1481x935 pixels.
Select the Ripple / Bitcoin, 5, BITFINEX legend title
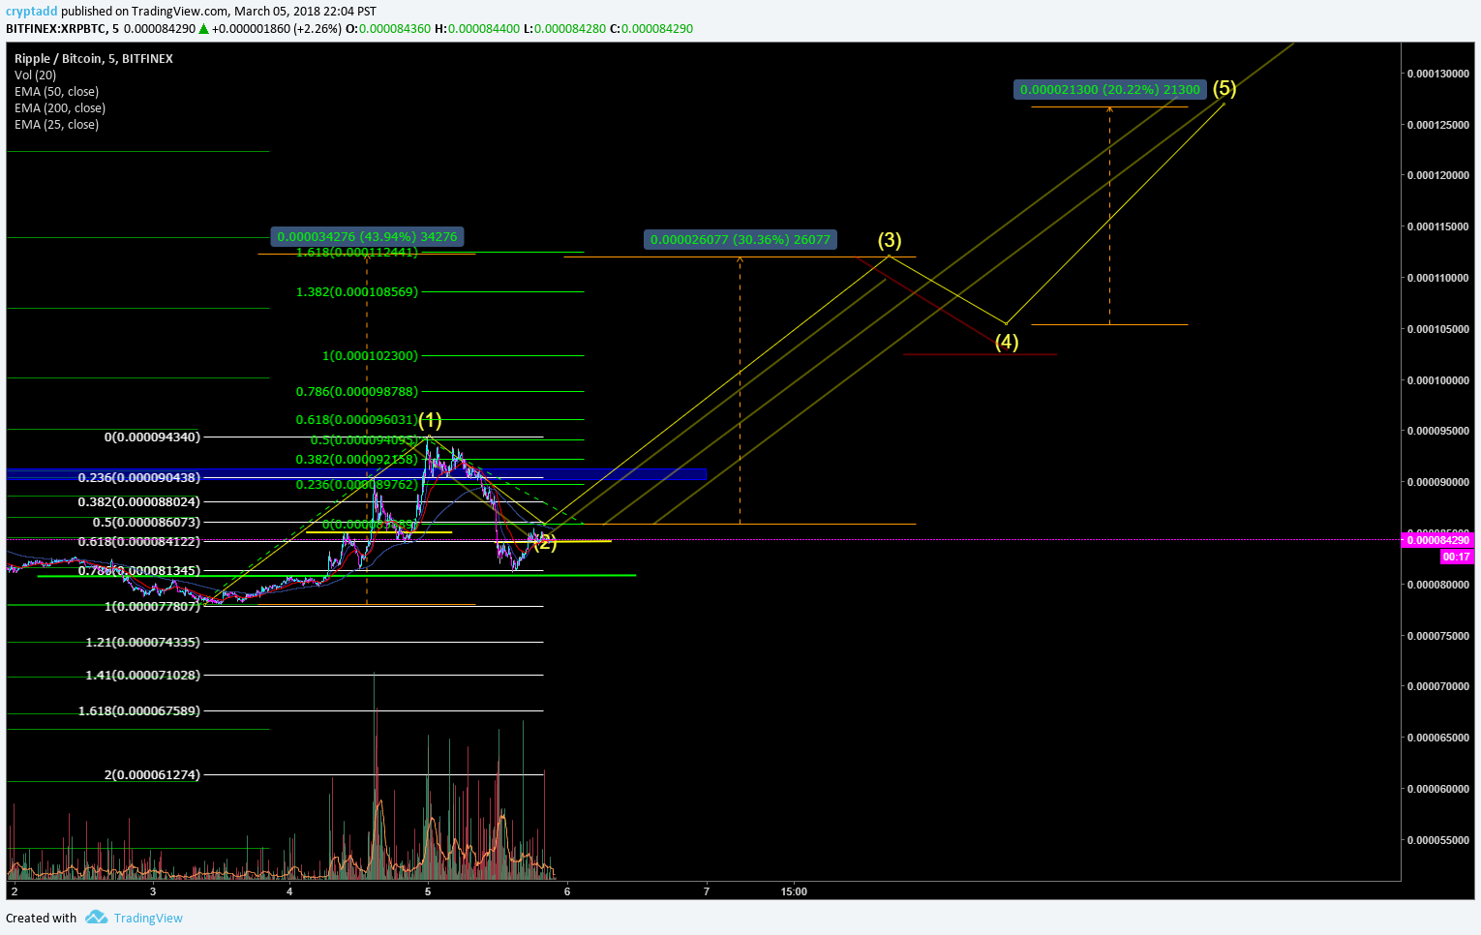pos(94,59)
